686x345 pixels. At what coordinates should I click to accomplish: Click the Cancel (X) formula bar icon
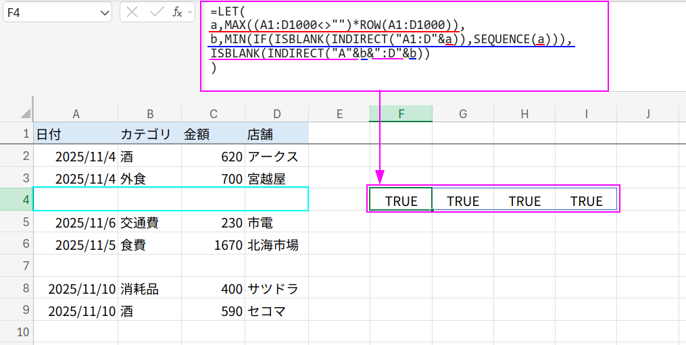point(132,13)
